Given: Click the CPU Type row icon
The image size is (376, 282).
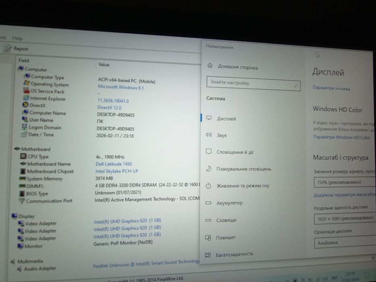Looking at the screenshot, I should click(x=23, y=156).
